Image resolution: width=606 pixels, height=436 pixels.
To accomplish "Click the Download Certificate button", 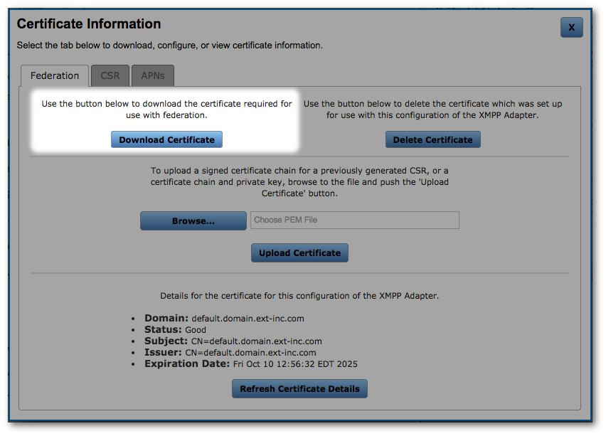I will click(x=166, y=139).
